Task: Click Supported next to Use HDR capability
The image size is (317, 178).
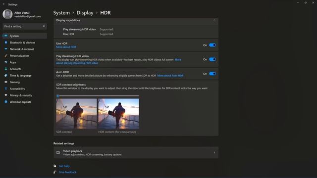Action: click(106, 34)
